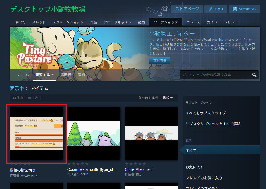
Task: Show お気に入り items
Action: (x=194, y=167)
